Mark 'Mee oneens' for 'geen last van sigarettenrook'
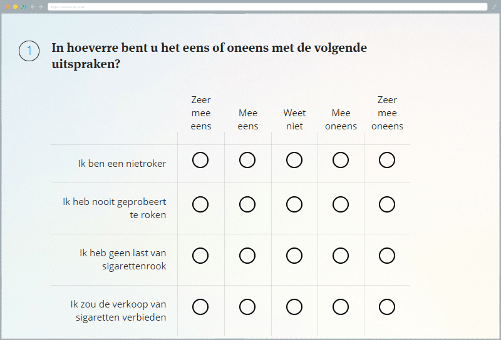The height and width of the screenshot is (340, 501). (x=341, y=256)
